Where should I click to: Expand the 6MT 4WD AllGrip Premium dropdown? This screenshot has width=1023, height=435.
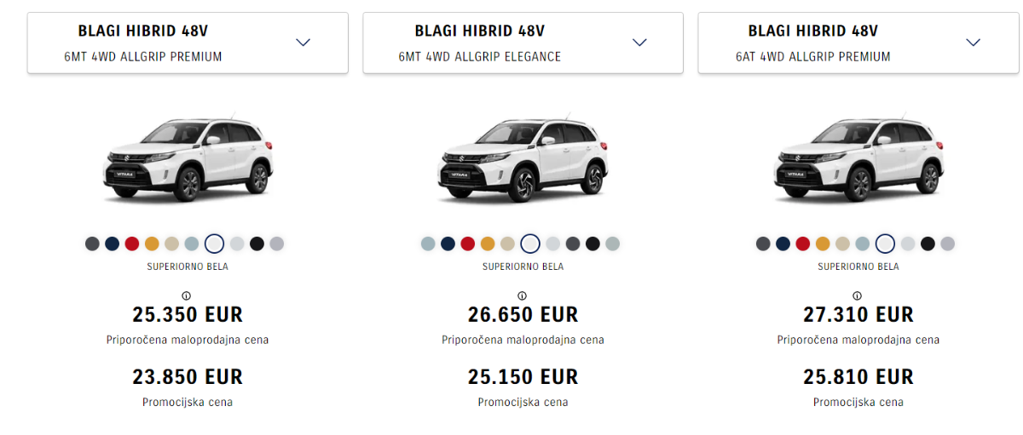(x=303, y=43)
